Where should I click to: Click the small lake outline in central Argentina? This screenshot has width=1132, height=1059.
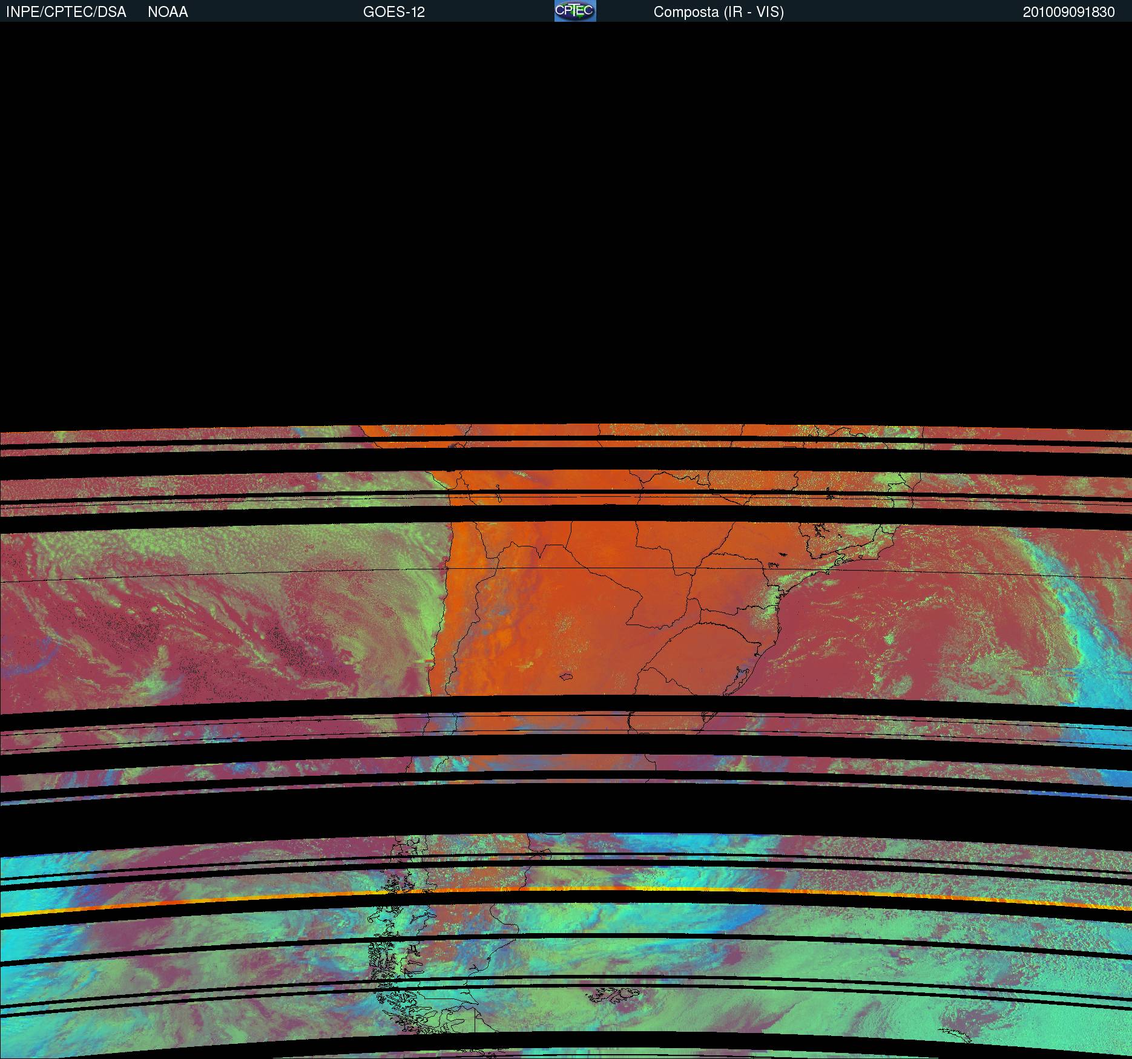pyautogui.click(x=567, y=677)
